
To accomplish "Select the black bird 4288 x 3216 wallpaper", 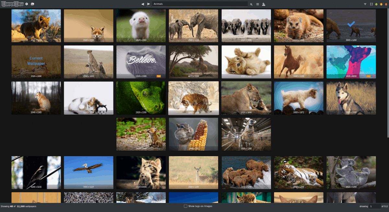I will (x=36, y=173).
